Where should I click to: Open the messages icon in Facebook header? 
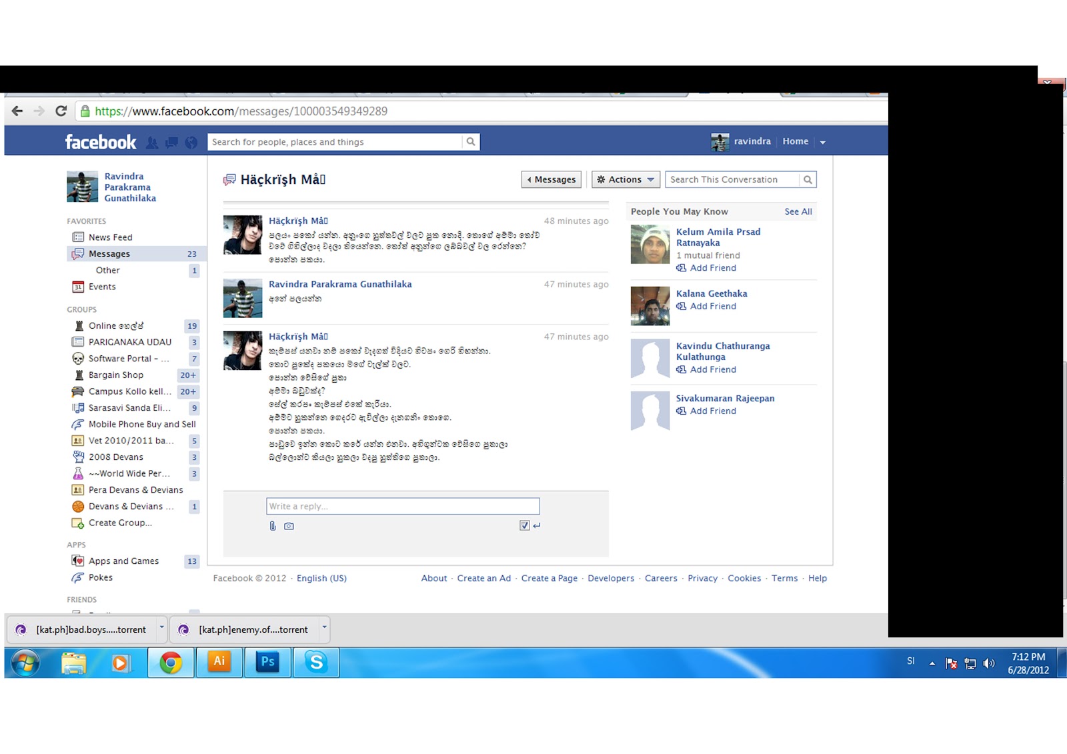[x=172, y=142]
